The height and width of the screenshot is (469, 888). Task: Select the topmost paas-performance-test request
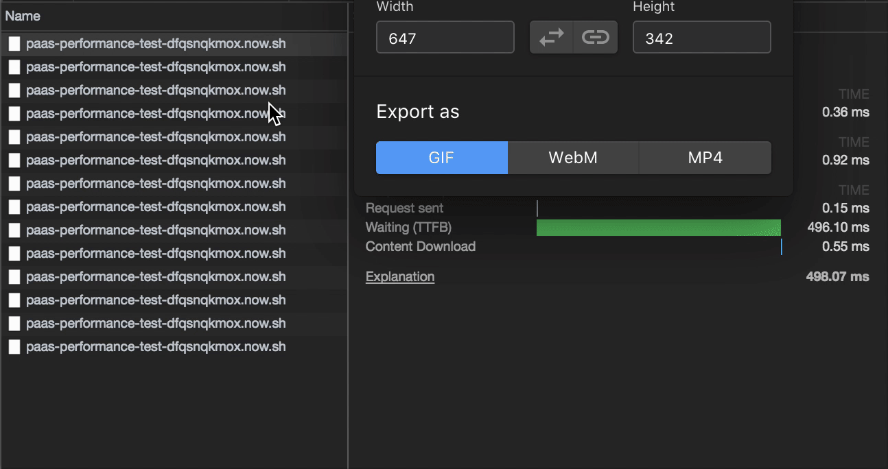point(154,43)
